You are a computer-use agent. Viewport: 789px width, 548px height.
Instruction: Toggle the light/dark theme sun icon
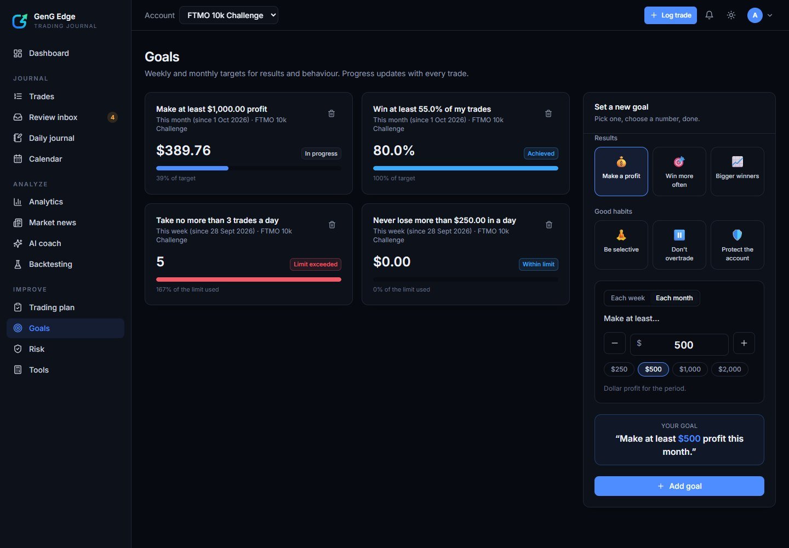[x=731, y=15]
